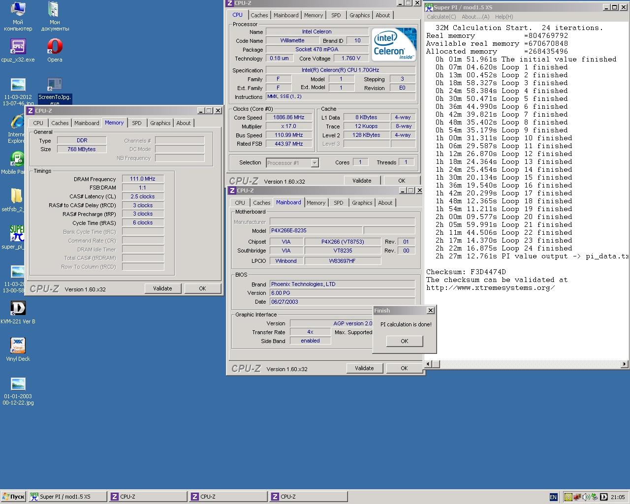
Task: Click Validate in the Celeron CPU window
Action: pyautogui.click(x=362, y=181)
